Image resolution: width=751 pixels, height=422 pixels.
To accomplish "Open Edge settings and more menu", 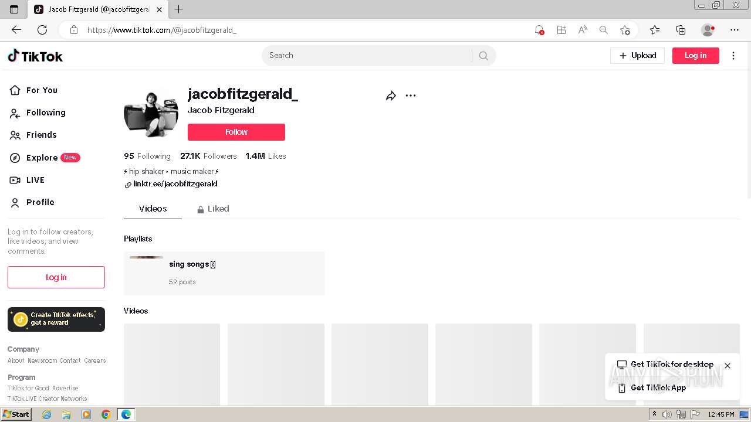I will pos(735,30).
